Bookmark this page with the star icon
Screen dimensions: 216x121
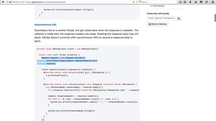180,2
